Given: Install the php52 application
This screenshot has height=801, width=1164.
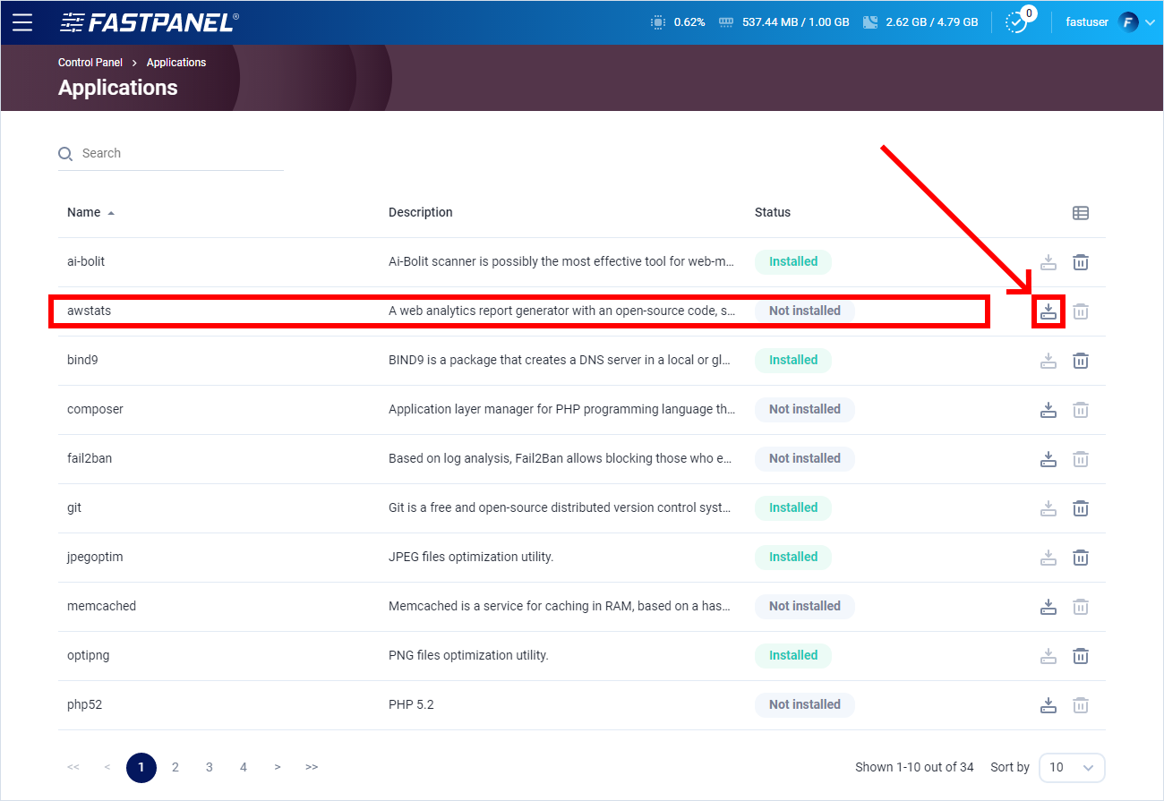Looking at the screenshot, I should pyautogui.click(x=1048, y=705).
